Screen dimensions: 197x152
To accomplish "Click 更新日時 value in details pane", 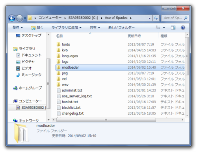I will pos(82,136).
